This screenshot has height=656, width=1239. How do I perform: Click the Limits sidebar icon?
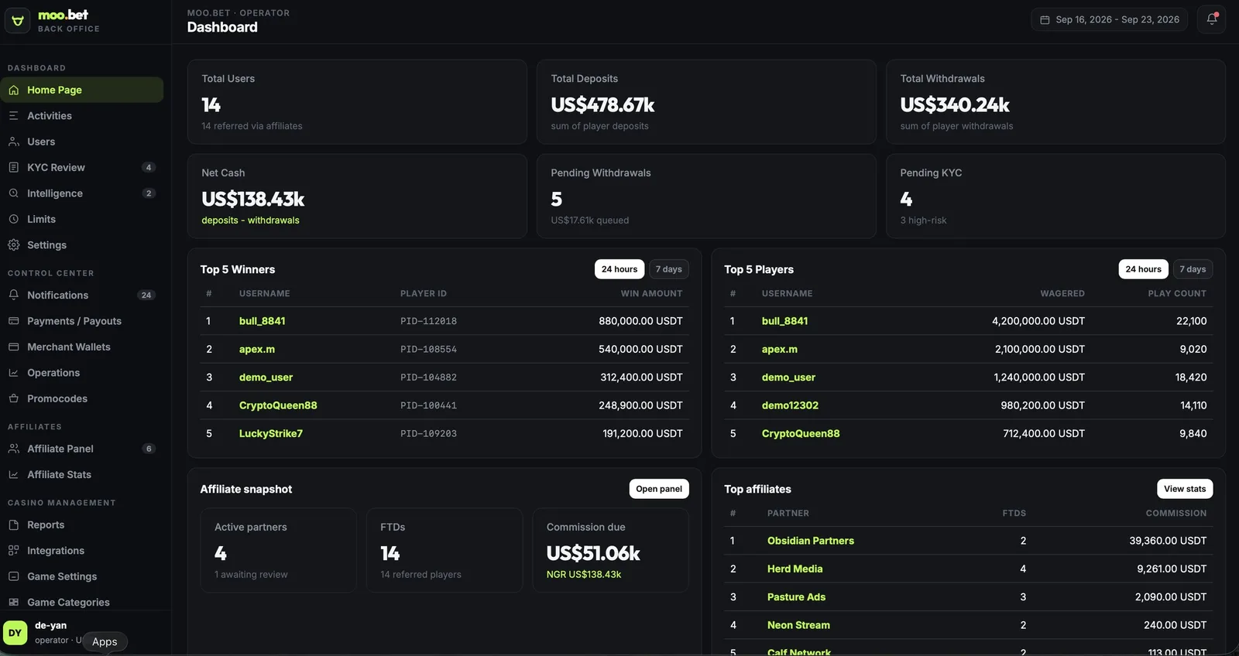click(13, 219)
